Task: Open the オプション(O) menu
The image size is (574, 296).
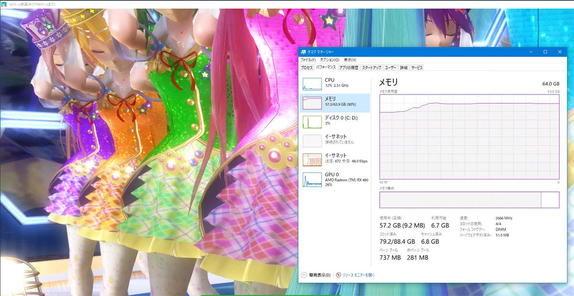Action: click(x=329, y=60)
